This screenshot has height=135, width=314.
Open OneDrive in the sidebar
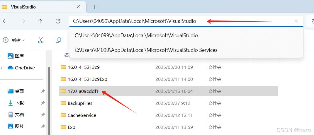click(21, 68)
